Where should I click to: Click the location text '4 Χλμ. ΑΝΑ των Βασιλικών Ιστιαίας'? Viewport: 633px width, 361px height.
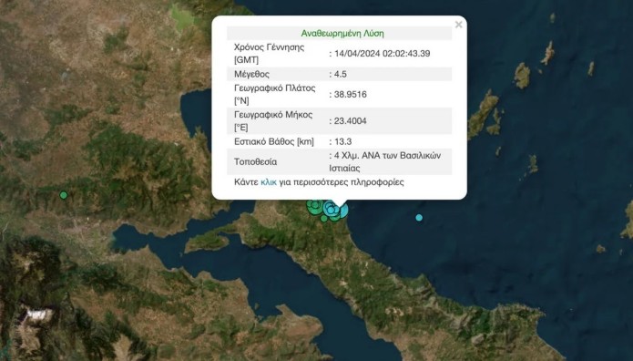click(x=385, y=161)
